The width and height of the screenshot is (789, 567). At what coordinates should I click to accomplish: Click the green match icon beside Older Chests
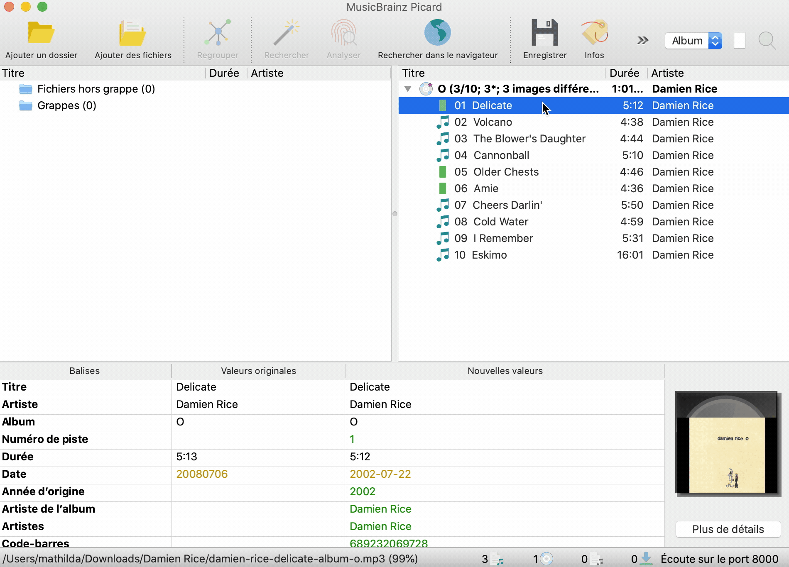tap(443, 172)
